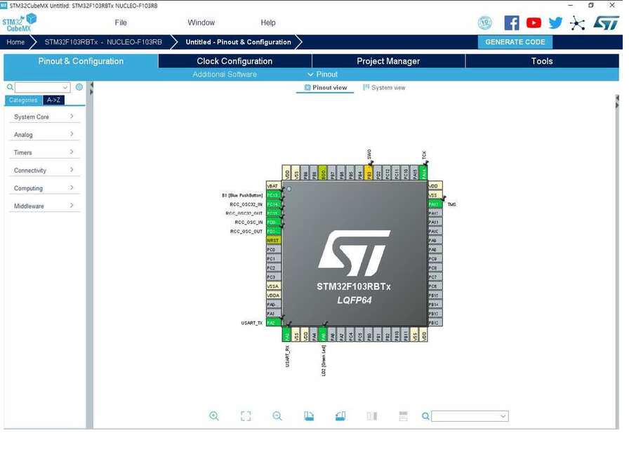Open the File menu
Screen dimensions: 629x452
(x=120, y=23)
